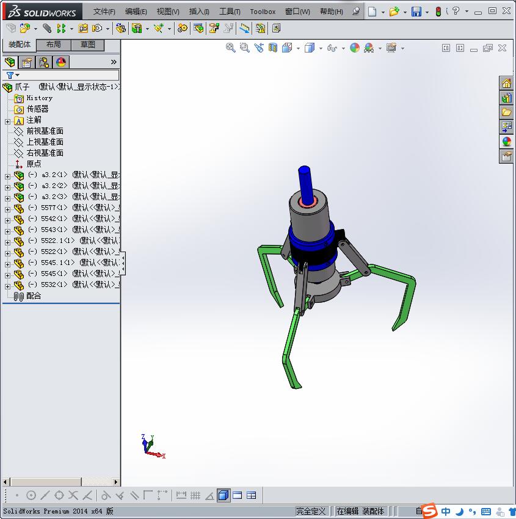Open Appearances sphere in task pane
Image resolution: width=516 pixels, height=519 pixels.
506,141
